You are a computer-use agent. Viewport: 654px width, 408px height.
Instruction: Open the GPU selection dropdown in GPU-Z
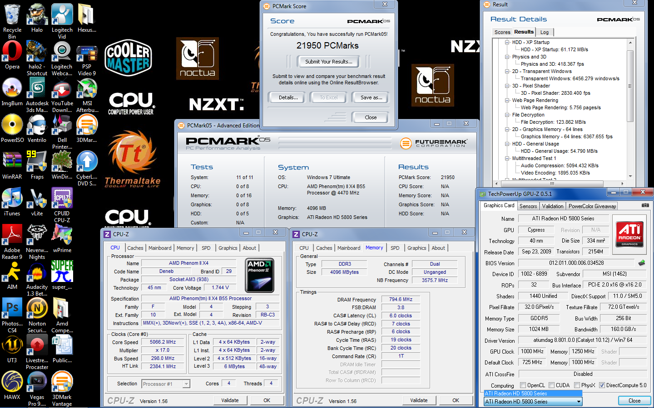tap(579, 402)
